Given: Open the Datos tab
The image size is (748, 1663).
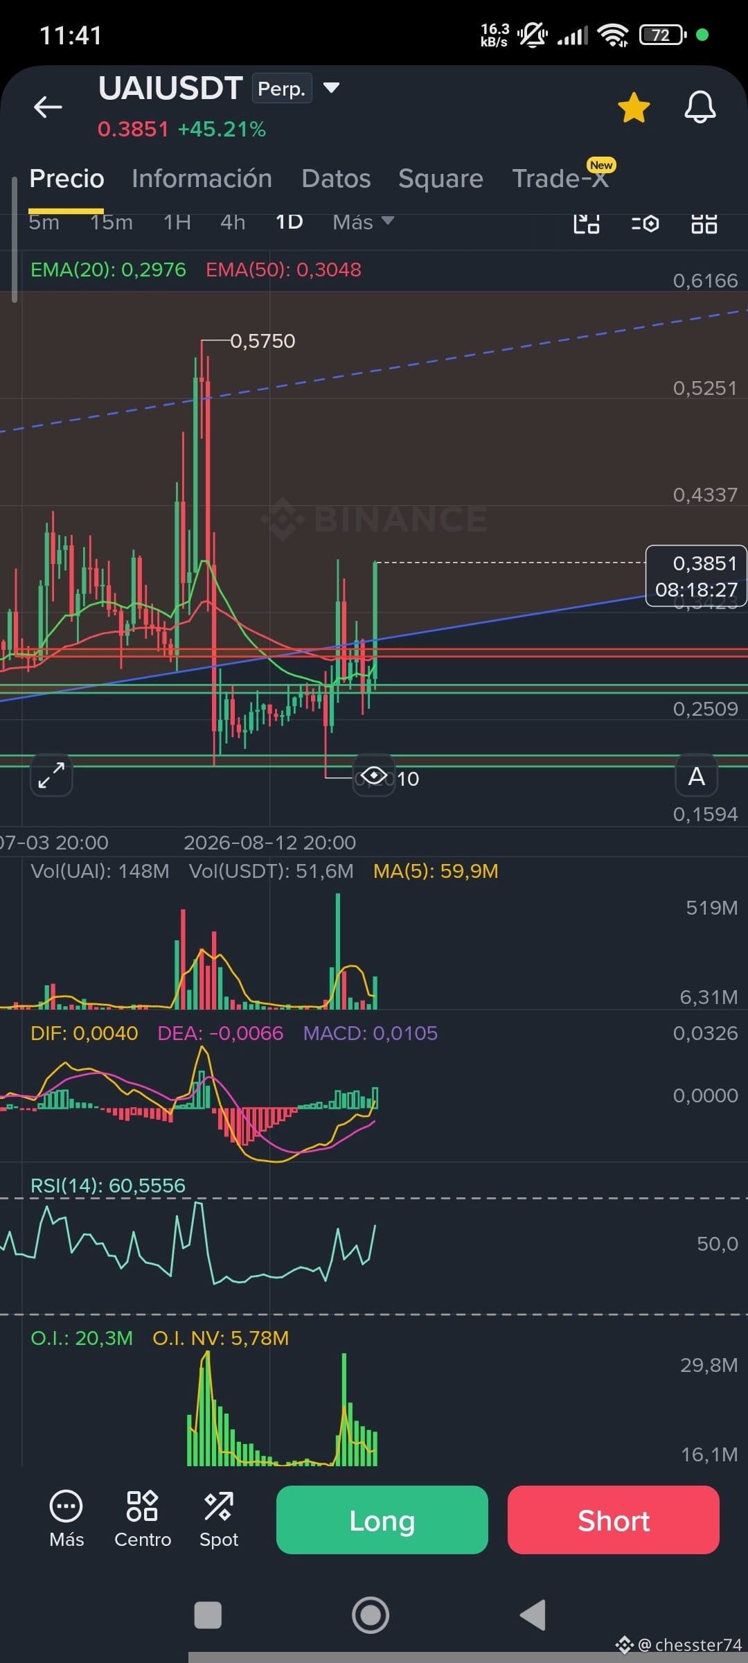Looking at the screenshot, I should (x=336, y=179).
